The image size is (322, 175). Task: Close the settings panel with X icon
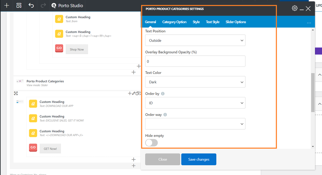[308, 9]
